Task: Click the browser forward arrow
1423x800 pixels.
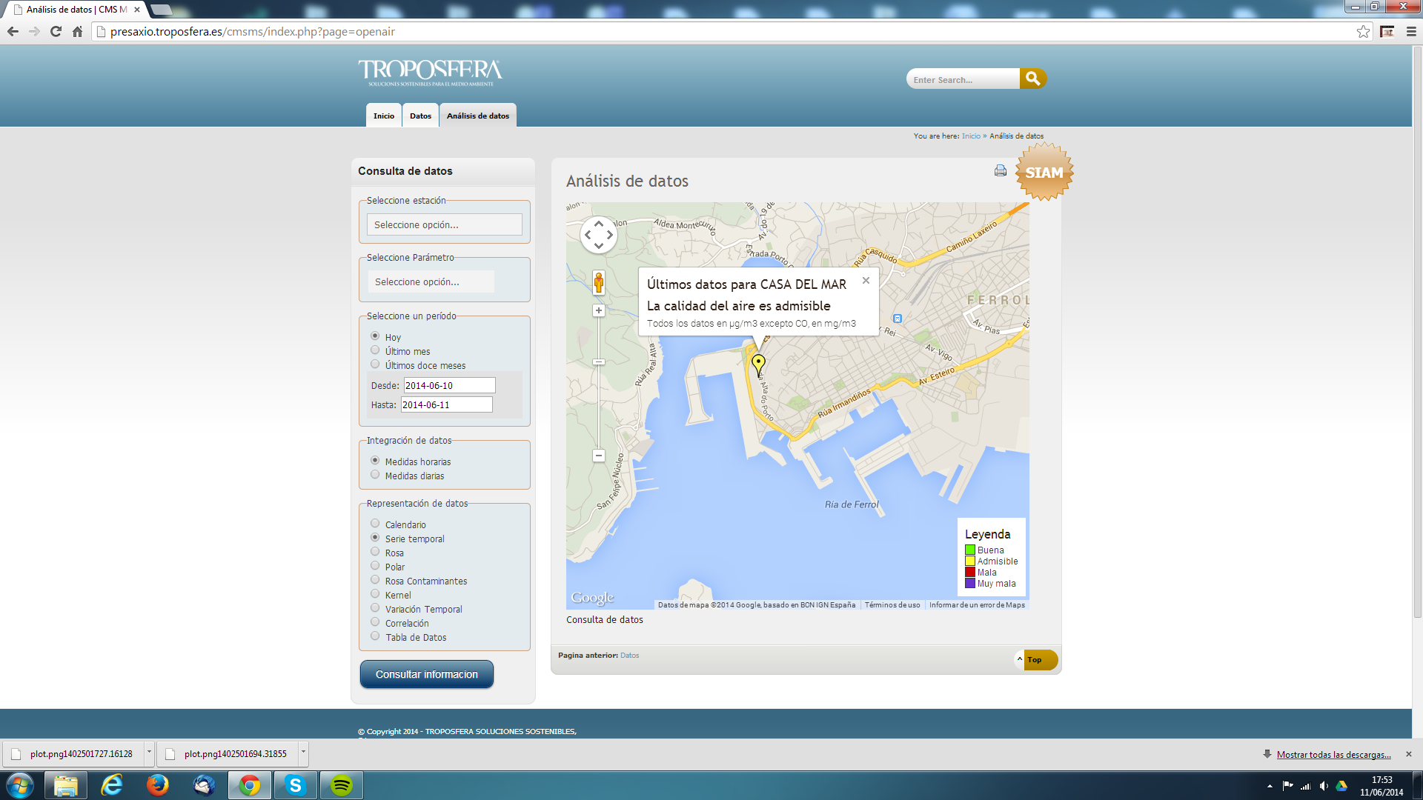Action: [34, 31]
